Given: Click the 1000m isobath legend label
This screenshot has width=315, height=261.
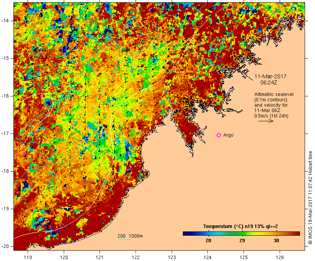Looking at the screenshot, I should (136, 236).
